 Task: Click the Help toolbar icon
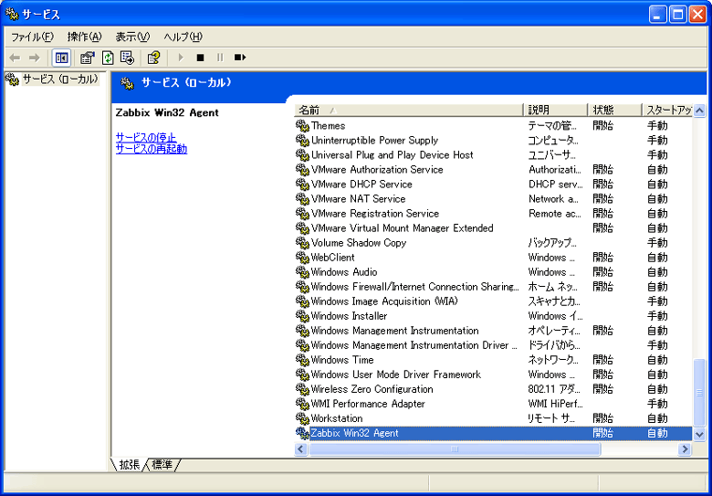pos(153,58)
